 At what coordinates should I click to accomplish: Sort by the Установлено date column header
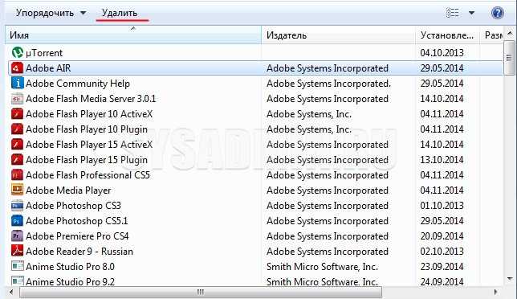click(x=447, y=35)
